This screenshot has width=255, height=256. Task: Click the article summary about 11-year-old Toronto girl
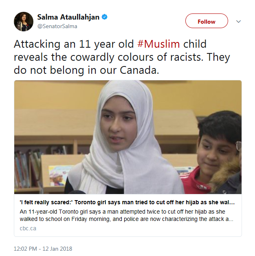[126, 215]
